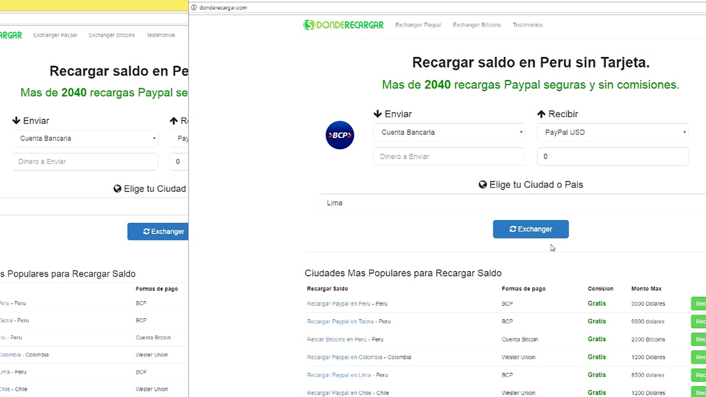The height and width of the screenshot is (397, 706).
Task: Click 'Recargar Saldo' column header
Action: point(327,289)
